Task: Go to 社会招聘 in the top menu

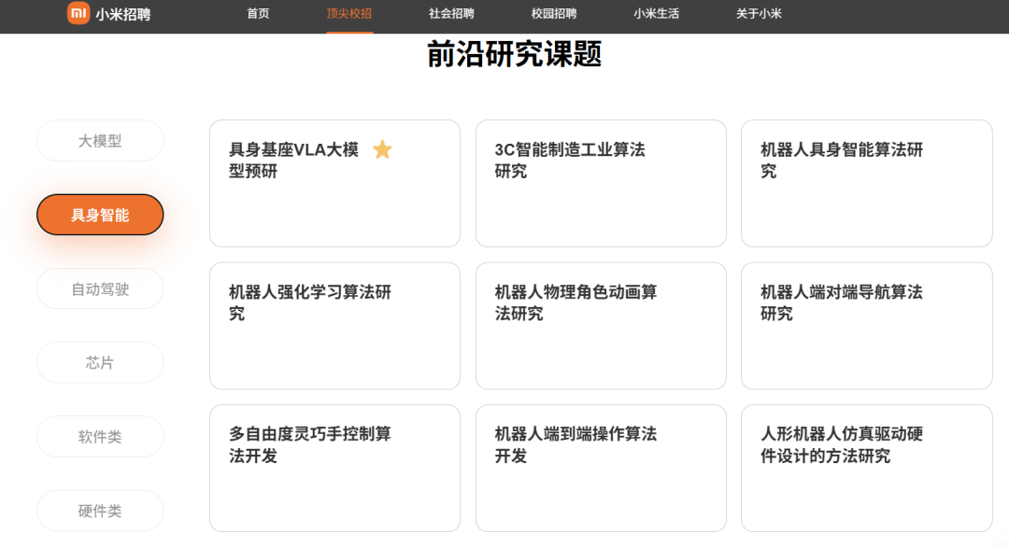Action: pyautogui.click(x=451, y=14)
